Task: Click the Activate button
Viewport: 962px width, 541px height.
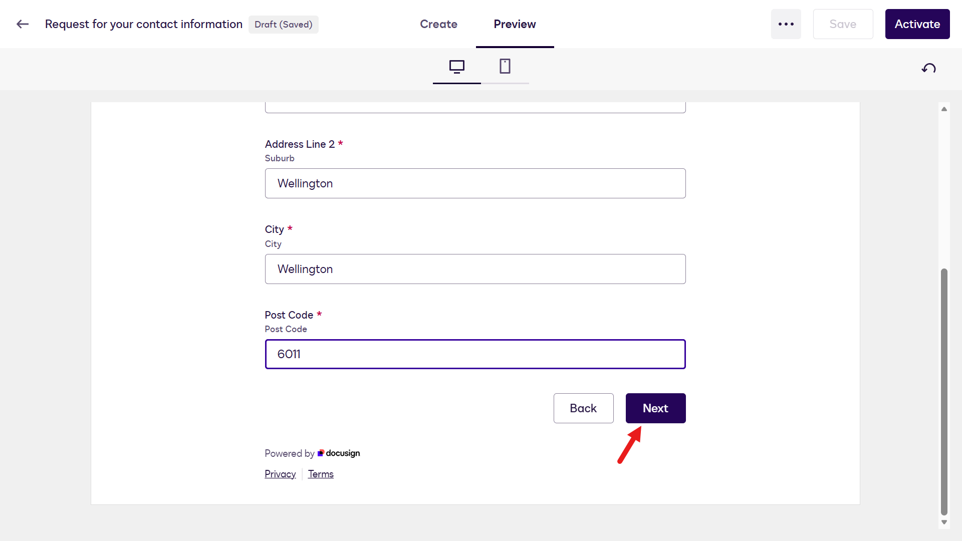Action: coord(917,24)
